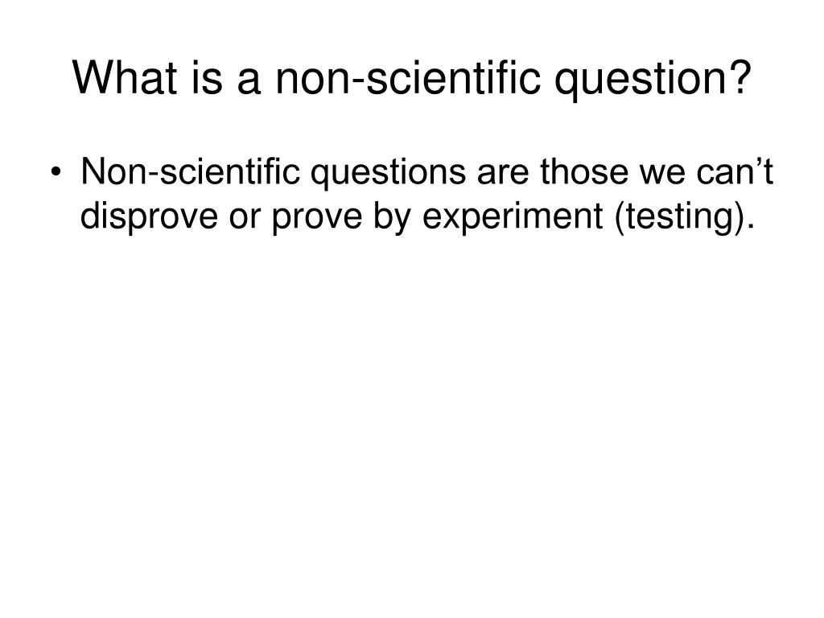
Task: Click the word 'are' in the bullet text
Action: (503, 175)
